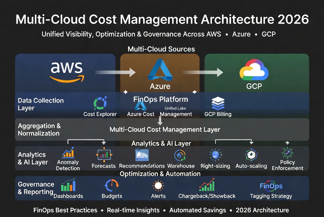Open the Dashboards green bar chart icon
This screenshot has height=217, width=324.
[68, 185]
